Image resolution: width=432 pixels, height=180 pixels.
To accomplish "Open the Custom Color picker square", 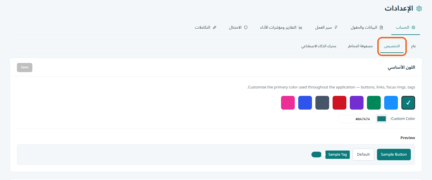I will coord(382,119).
